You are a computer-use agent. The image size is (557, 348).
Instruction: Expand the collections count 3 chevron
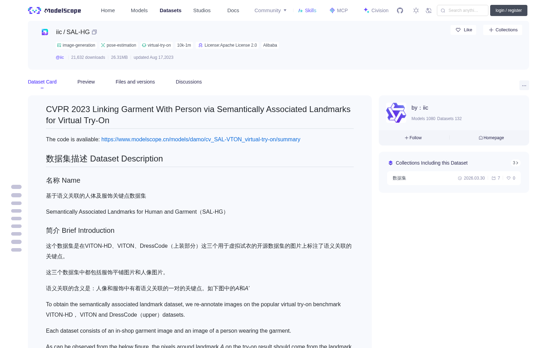pos(516,163)
